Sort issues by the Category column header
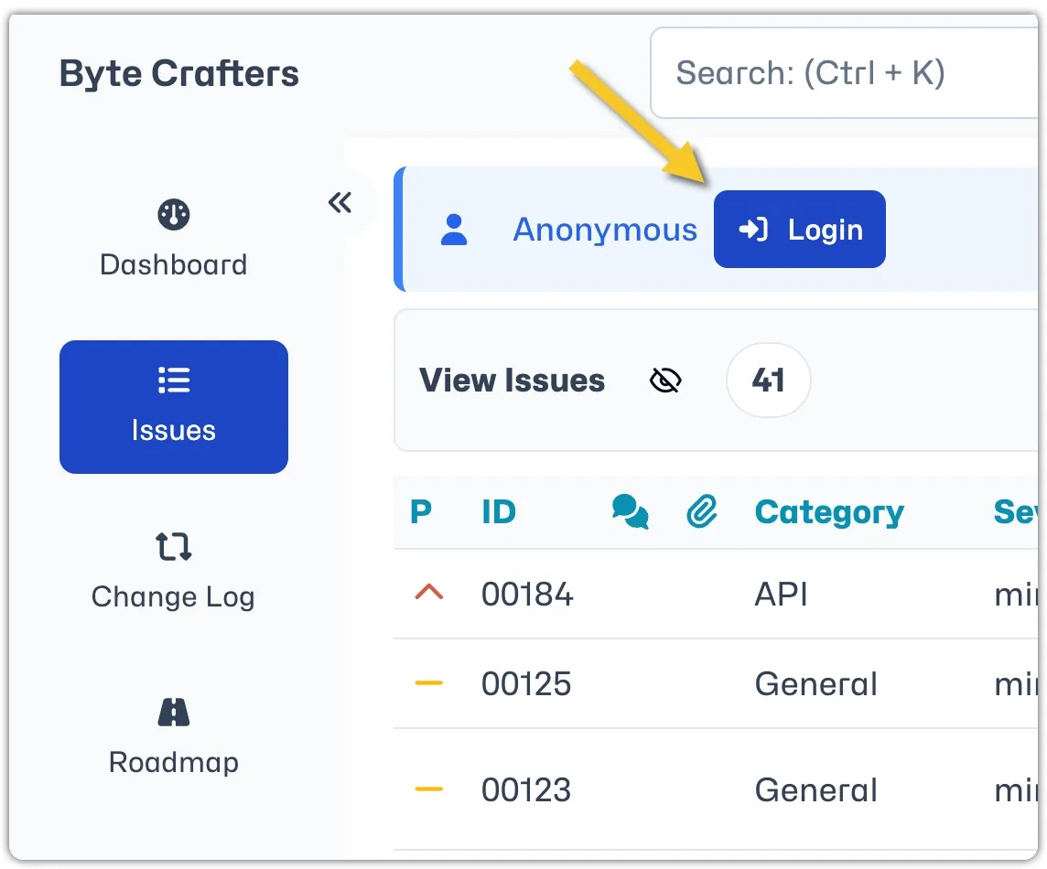Image resolution: width=1047 pixels, height=869 pixels. pyautogui.click(x=829, y=512)
